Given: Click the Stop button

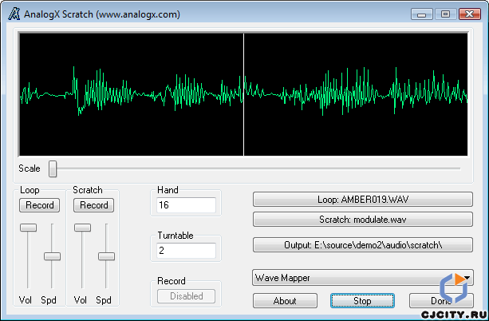Looking at the screenshot, I should pos(362,301).
